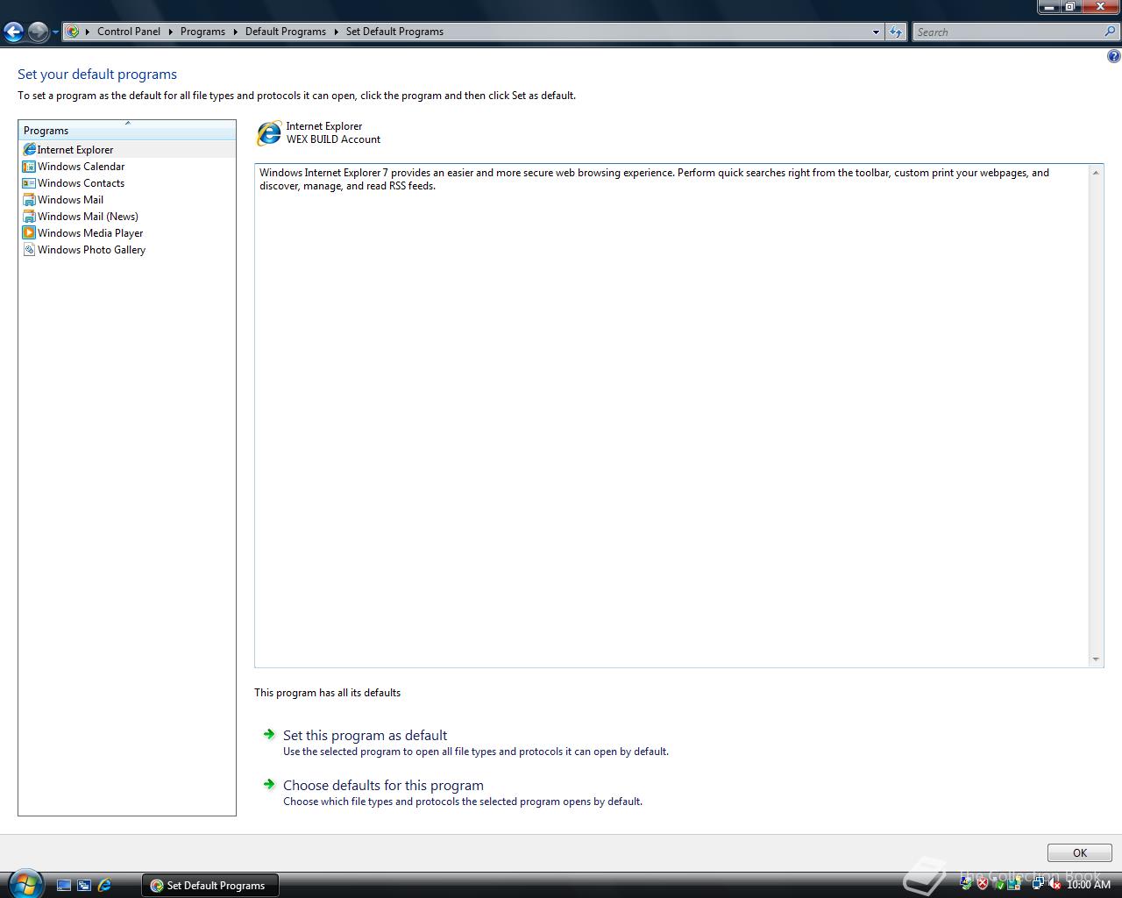Go to Default Programs breadcrumb
This screenshot has width=1122, height=898.
click(x=286, y=32)
